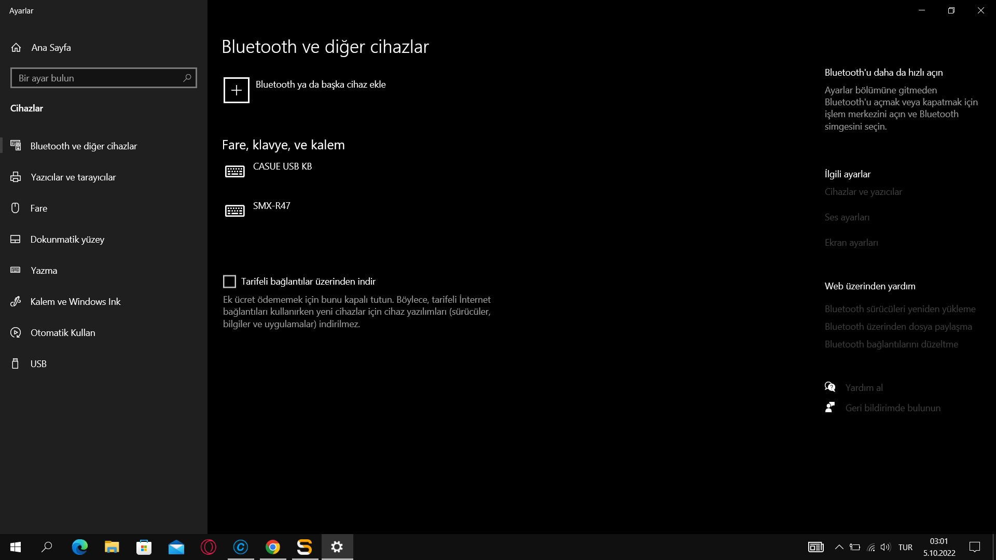Click Geri bildirimde bulunun feedback link
This screenshot has height=560, width=996.
[893, 408]
